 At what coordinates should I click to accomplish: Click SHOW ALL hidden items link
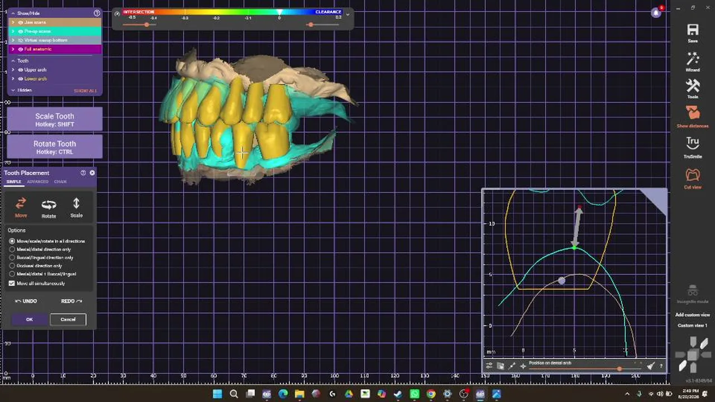(x=85, y=90)
